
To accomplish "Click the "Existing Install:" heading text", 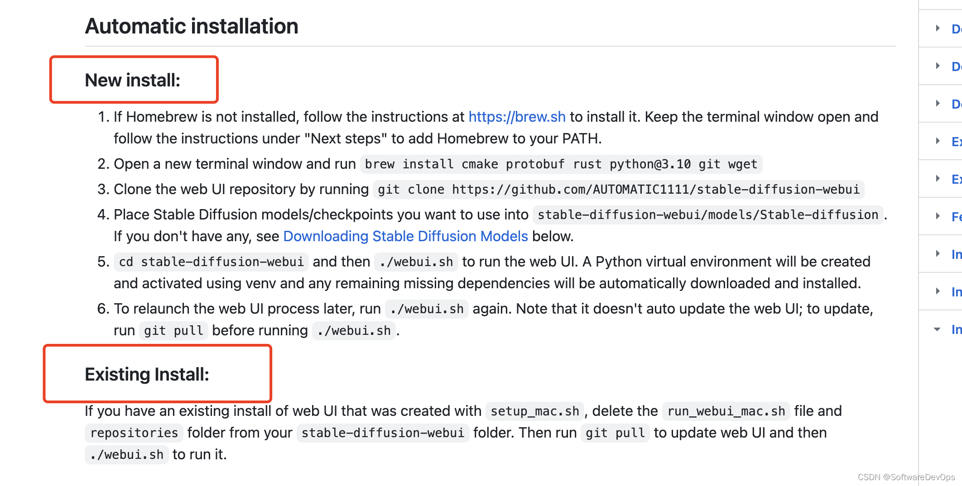I will (147, 374).
